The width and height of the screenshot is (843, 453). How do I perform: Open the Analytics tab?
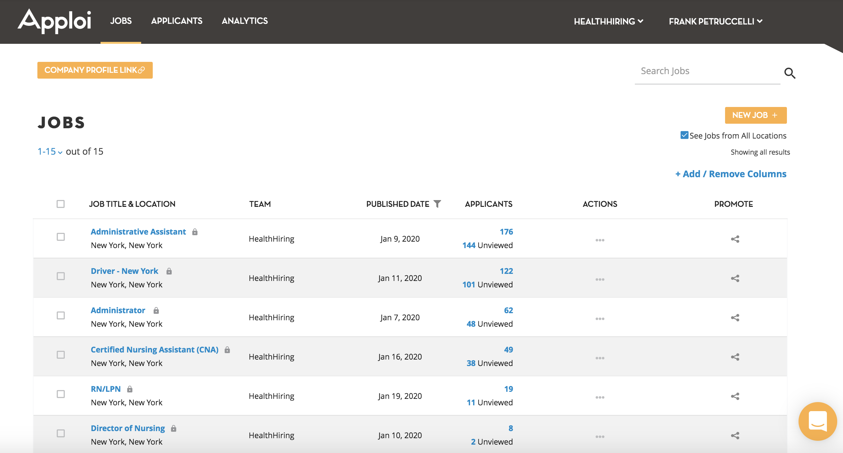[x=245, y=21]
